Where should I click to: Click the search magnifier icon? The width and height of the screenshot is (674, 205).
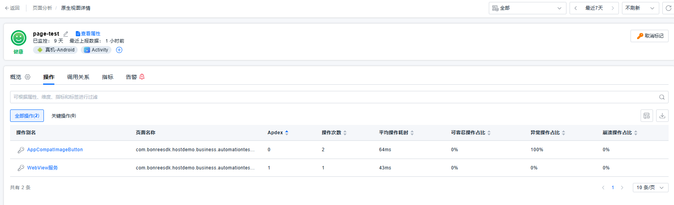[662, 97]
